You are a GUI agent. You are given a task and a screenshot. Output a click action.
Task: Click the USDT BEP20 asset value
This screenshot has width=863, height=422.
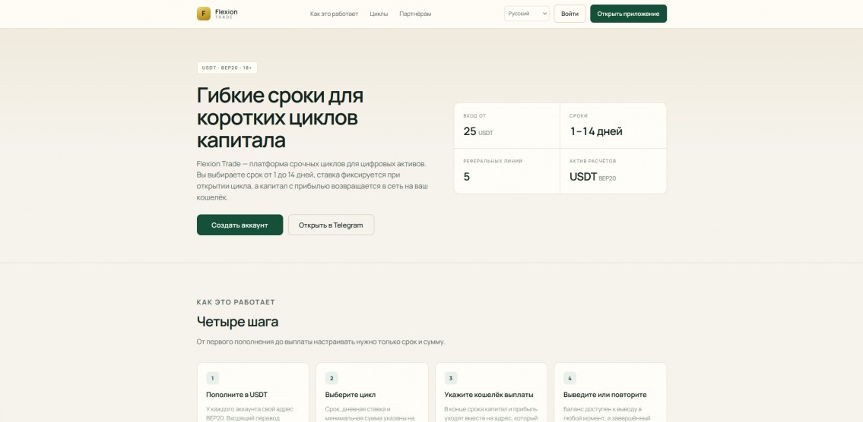click(x=593, y=177)
